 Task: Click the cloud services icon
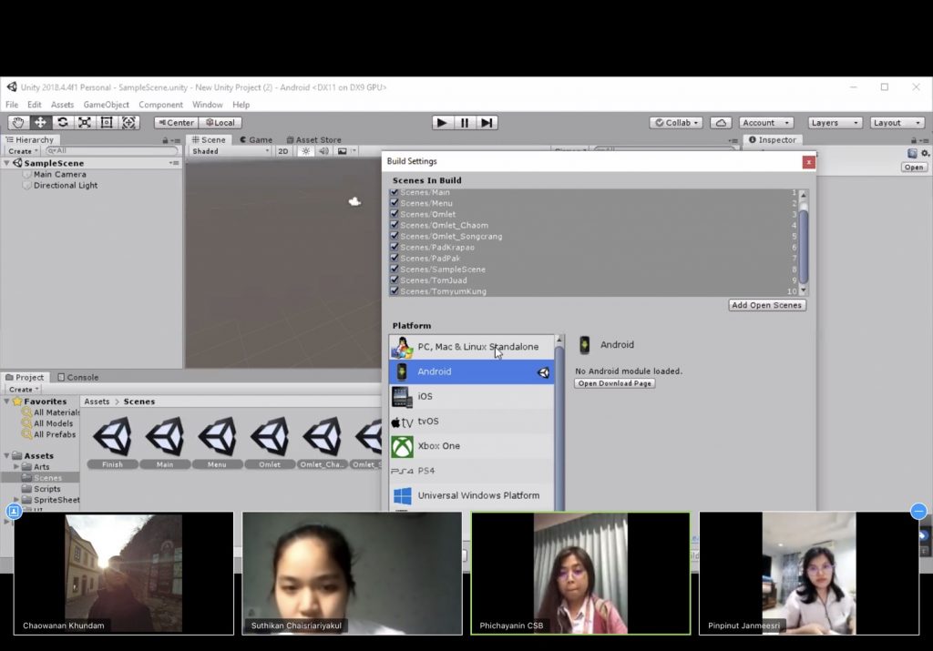[721, 123]
